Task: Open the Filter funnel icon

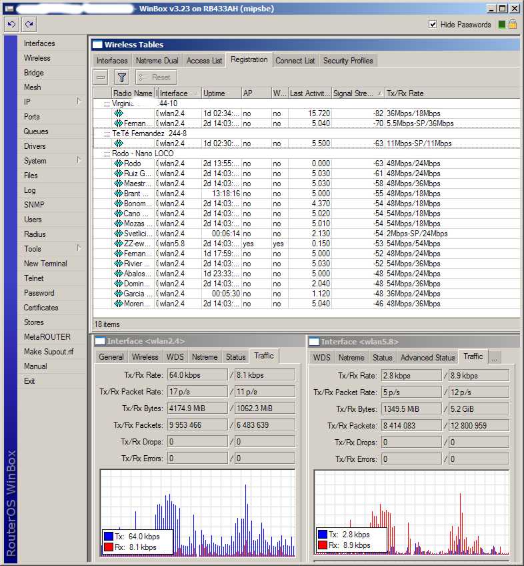Action: (122, 77)
